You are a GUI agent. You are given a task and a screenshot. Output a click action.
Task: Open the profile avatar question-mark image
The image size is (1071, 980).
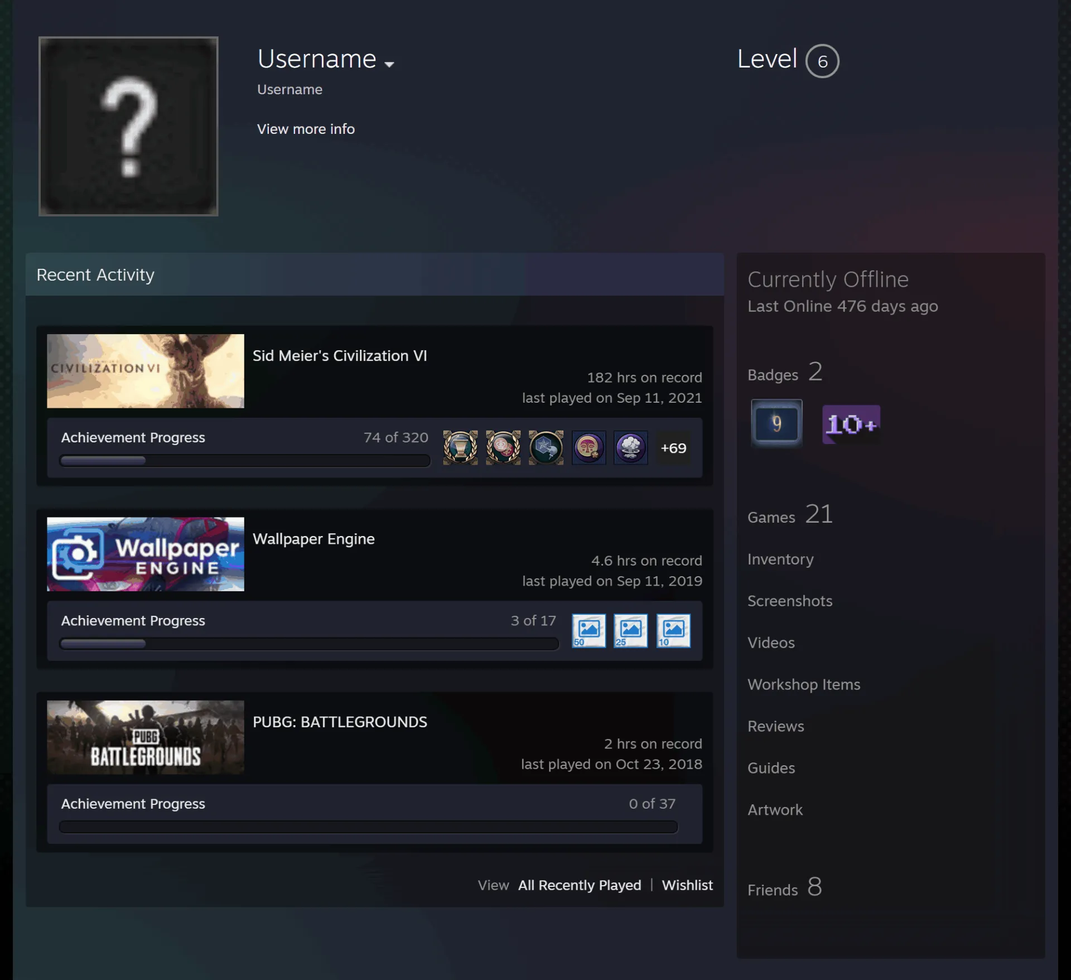point(128,126)
